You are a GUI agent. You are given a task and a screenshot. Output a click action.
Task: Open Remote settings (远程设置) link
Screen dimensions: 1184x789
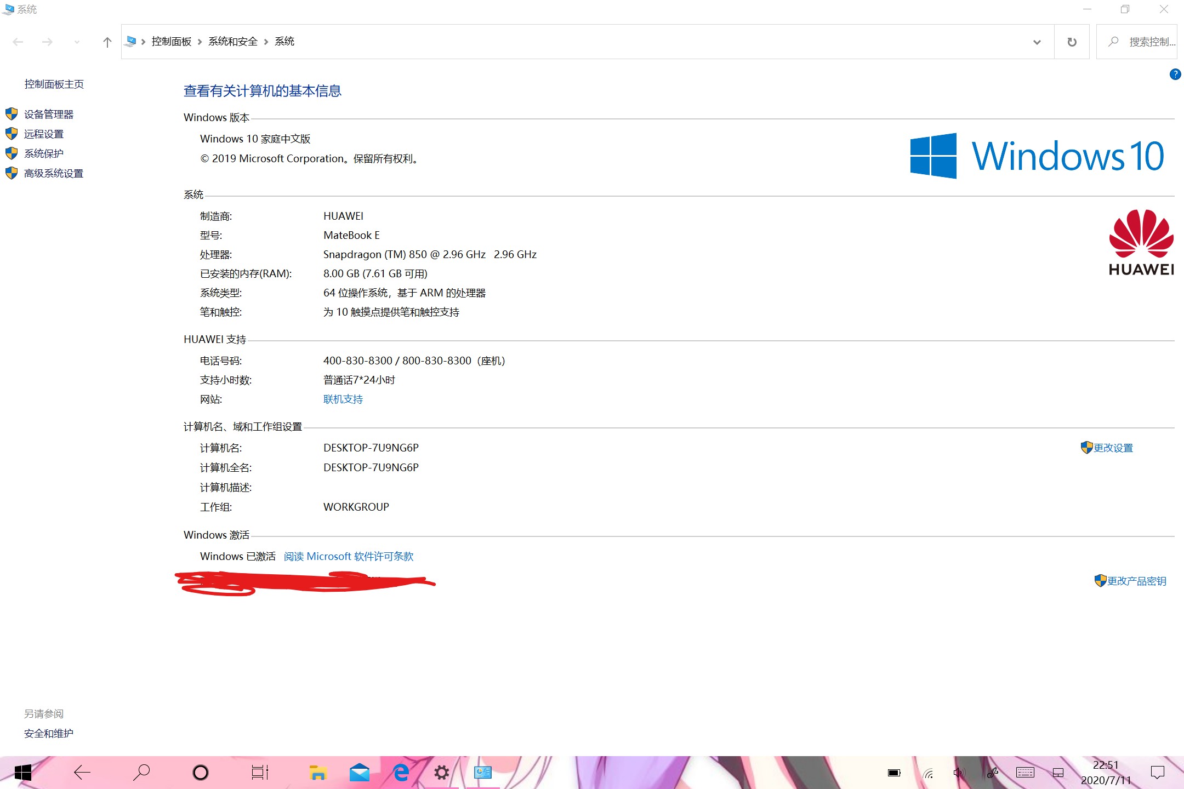click(x=44, y=134)
